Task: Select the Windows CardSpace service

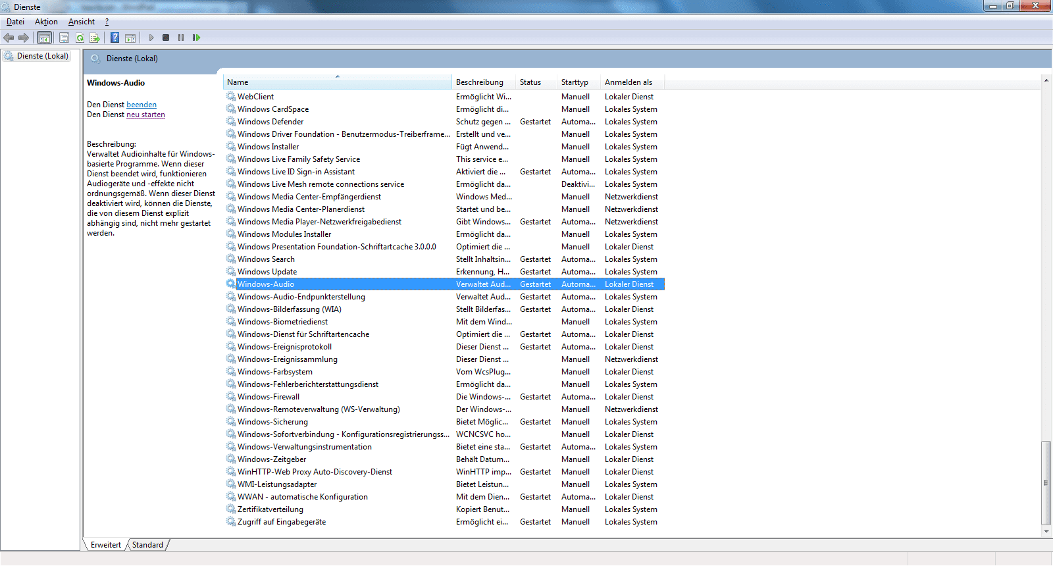Action: coord(273,109)
